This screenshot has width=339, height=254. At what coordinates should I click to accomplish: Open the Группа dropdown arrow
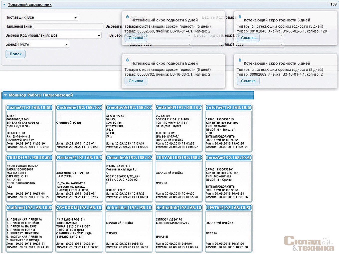pyautogui.click(x=281, y=45)
